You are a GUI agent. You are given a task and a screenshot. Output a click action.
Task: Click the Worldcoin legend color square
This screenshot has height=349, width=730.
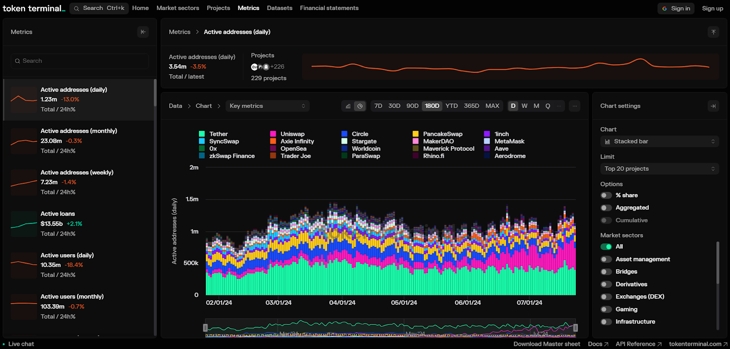click(x=344, y=149)
